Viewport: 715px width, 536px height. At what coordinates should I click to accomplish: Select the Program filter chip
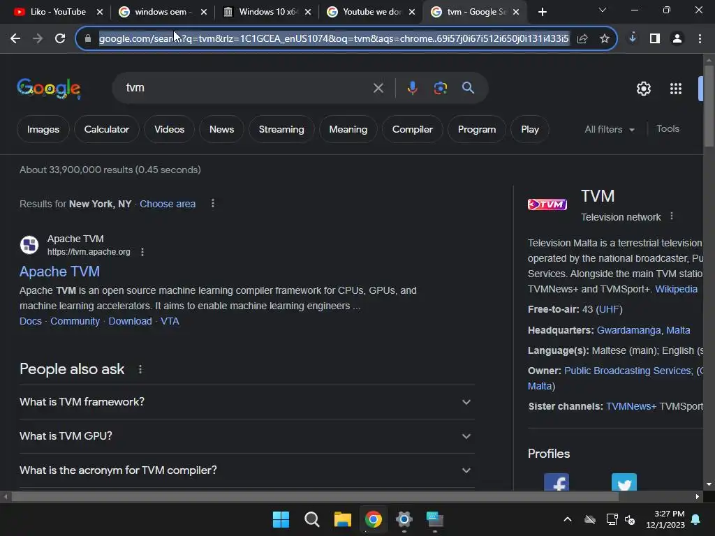click(476, 129)
